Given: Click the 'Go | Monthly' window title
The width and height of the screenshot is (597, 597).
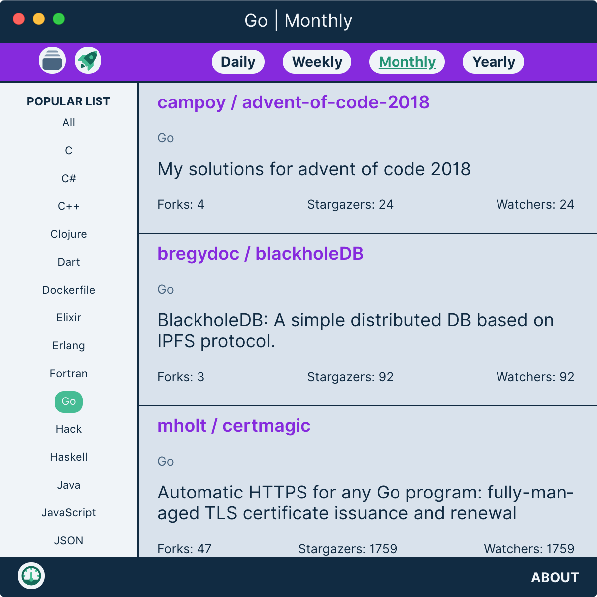Looking at the screenshot, I should 298,21.
